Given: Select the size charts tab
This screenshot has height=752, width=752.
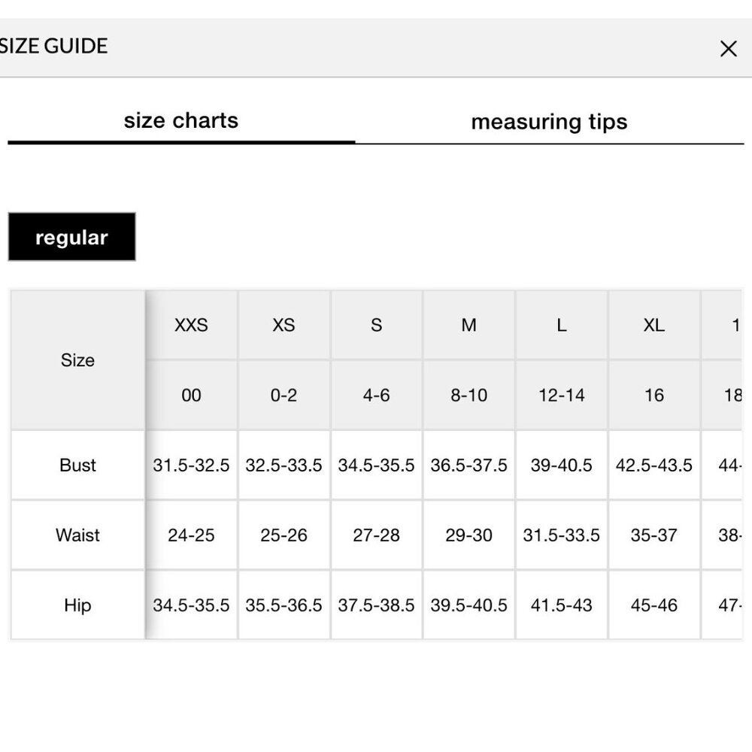Looking at the screenshot, I should 181,121.
